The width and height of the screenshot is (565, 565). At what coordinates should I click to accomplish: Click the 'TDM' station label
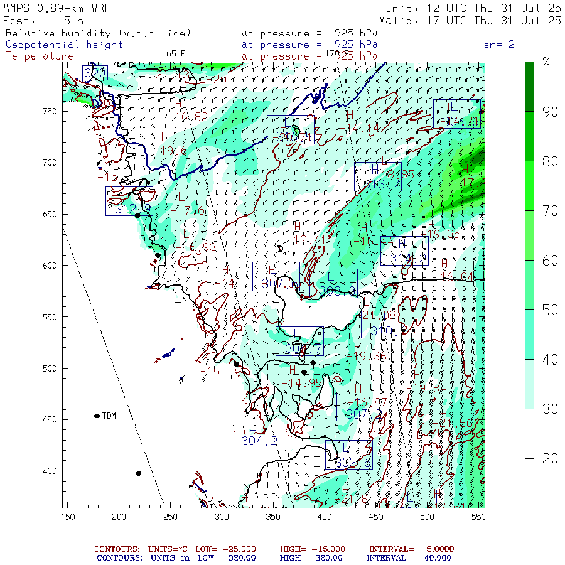tap(109, 416)
